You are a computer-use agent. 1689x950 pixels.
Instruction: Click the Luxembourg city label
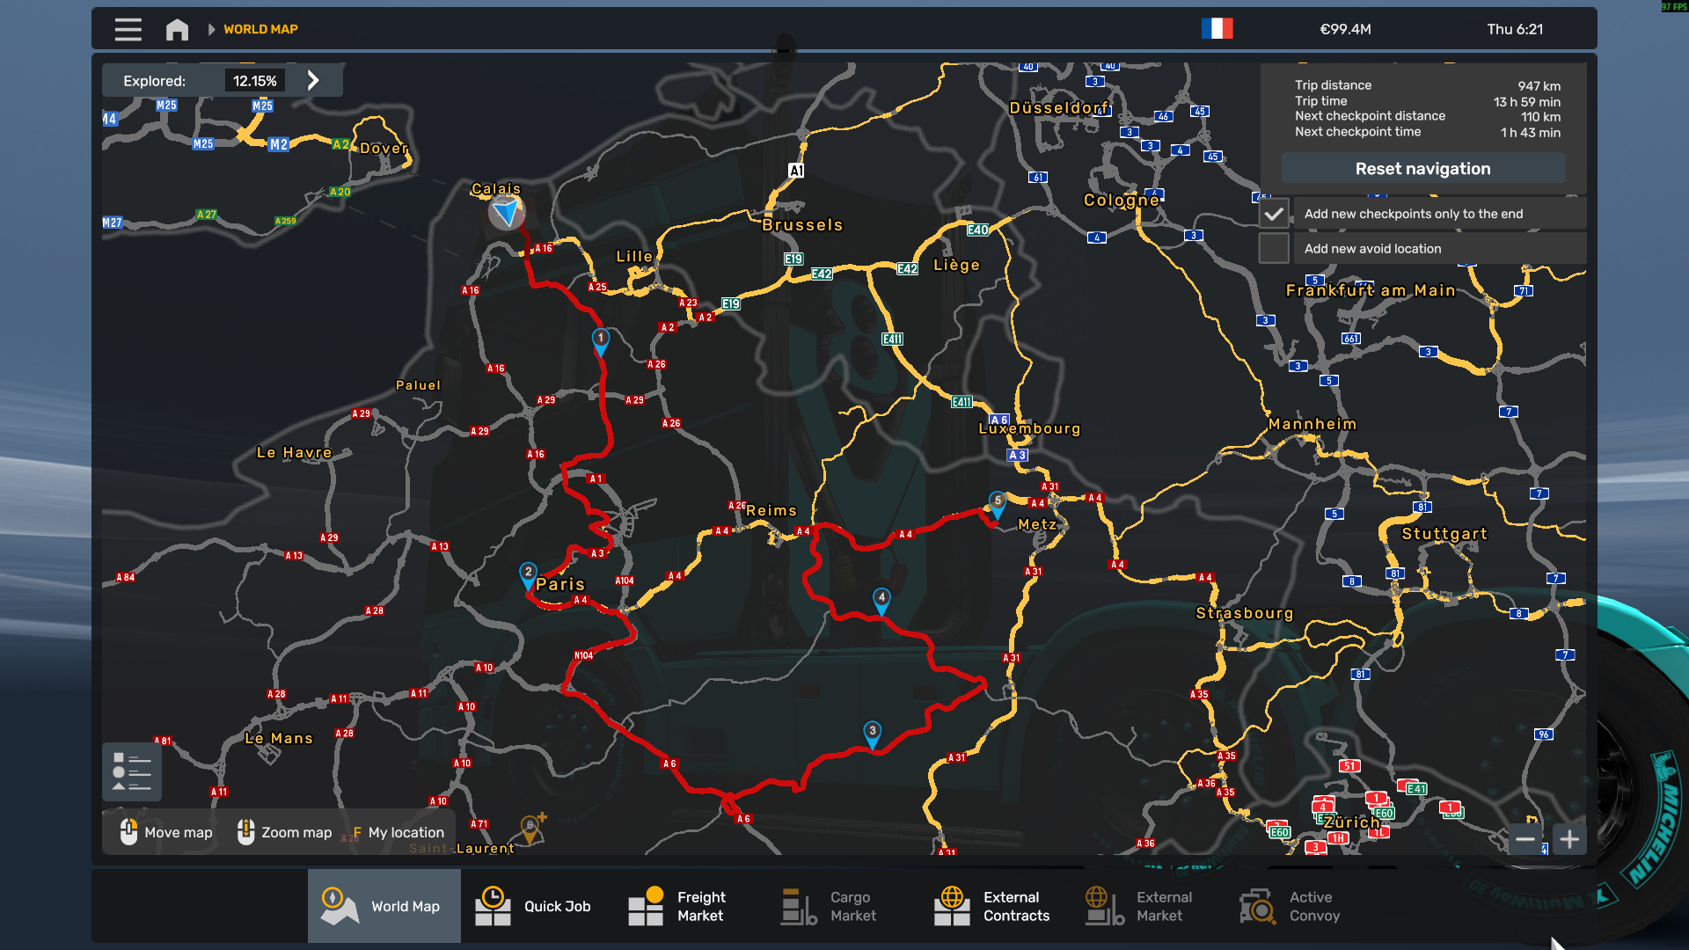[1029, 428]
